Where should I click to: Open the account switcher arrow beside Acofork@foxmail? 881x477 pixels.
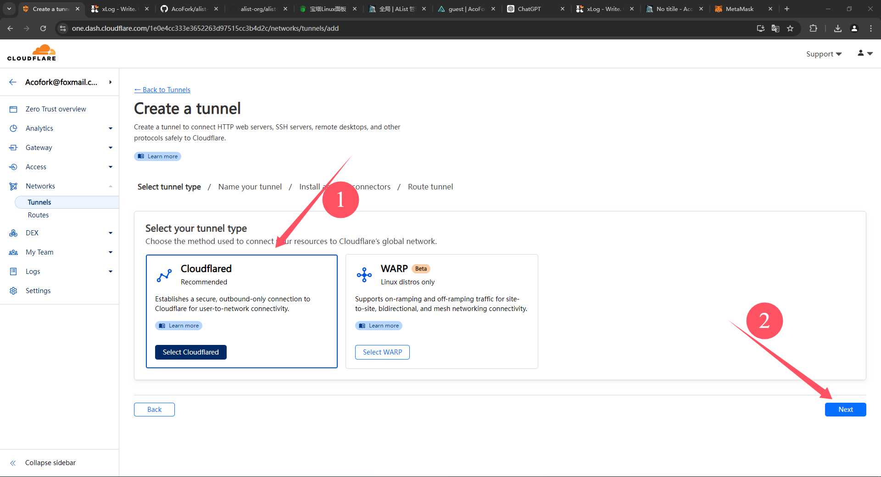point(111,82)
